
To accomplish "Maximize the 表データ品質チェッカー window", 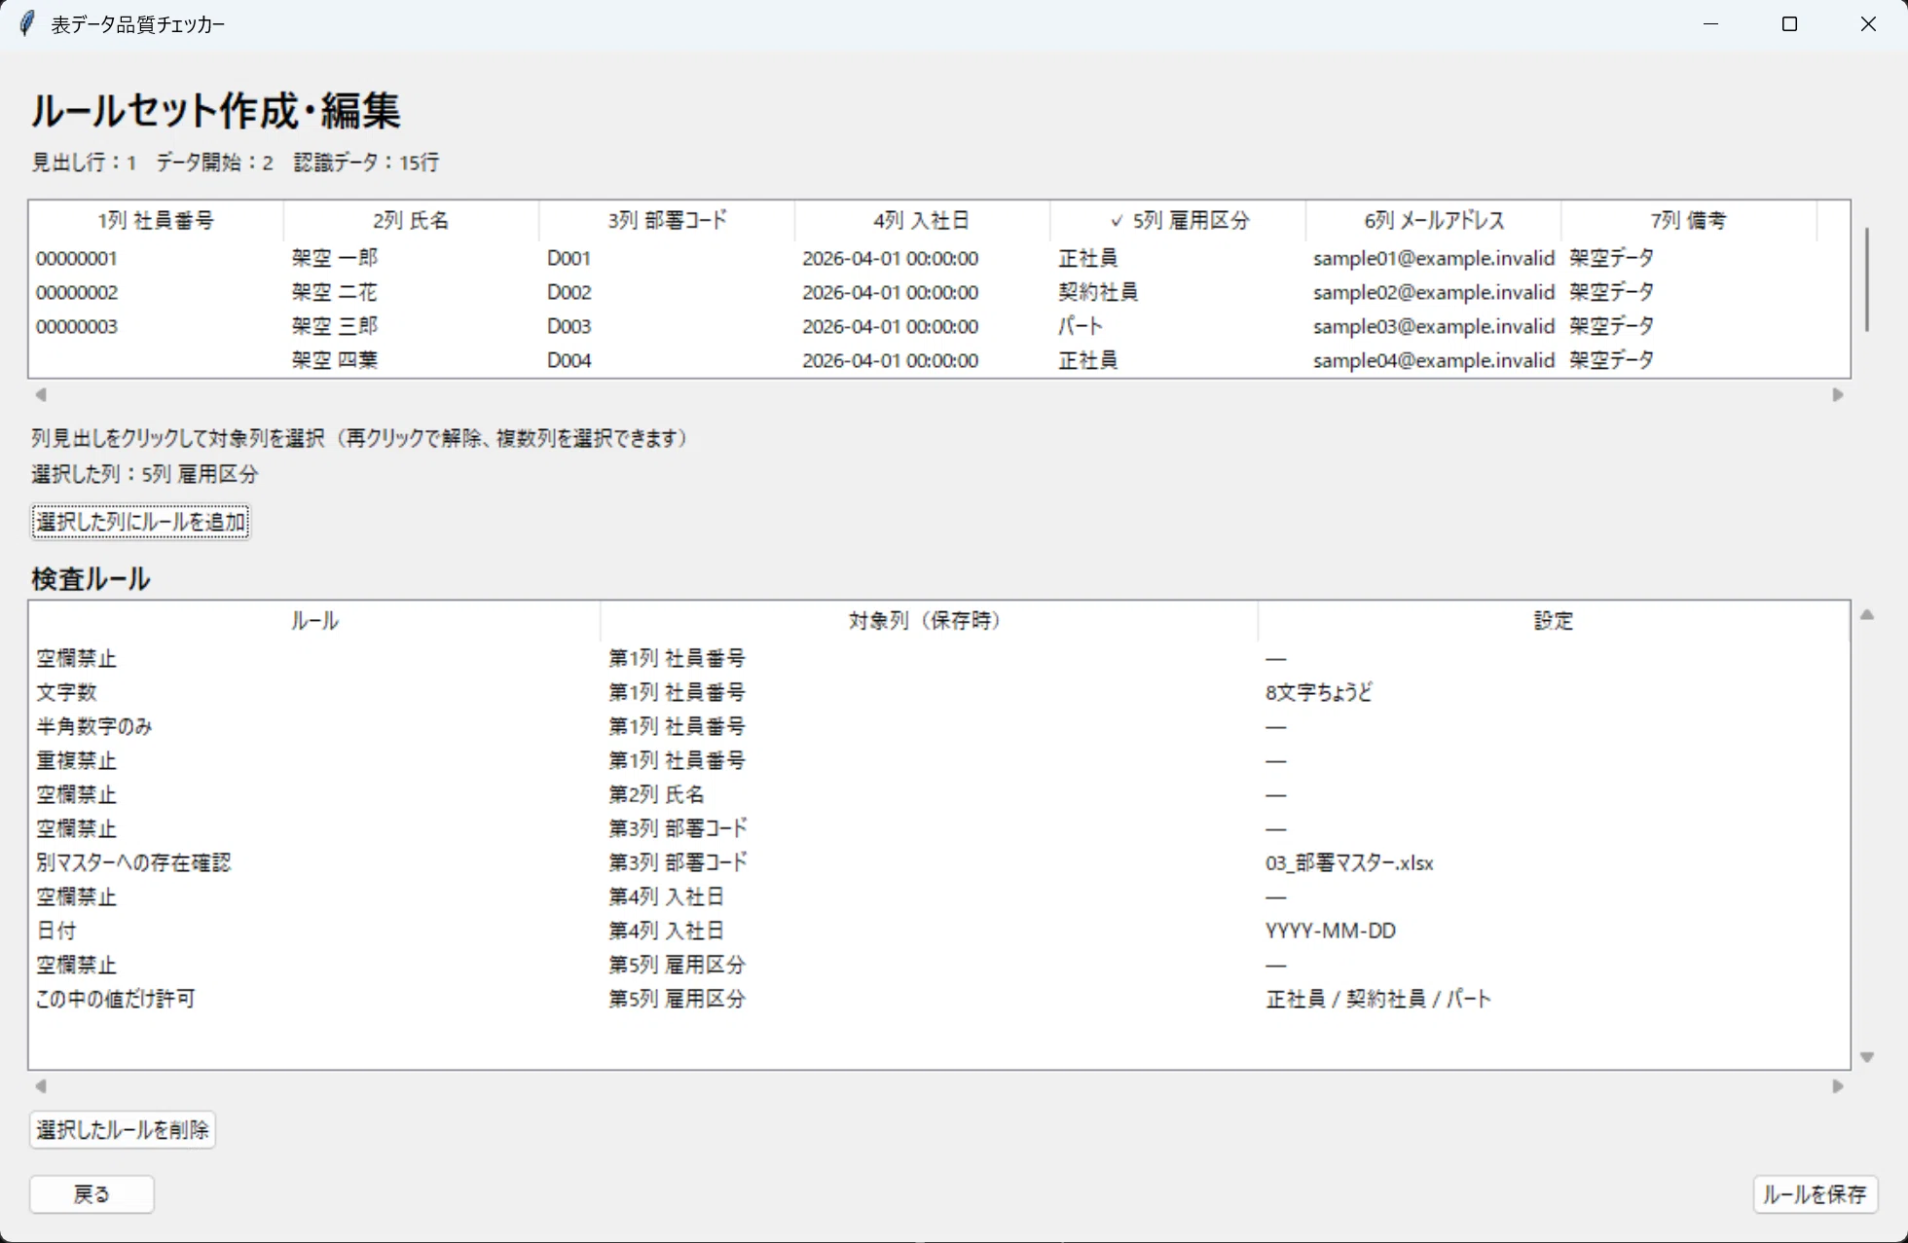I will 1789,23.
